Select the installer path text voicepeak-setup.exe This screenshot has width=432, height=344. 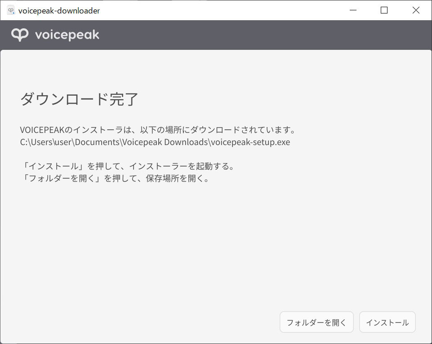coord(250,142)
